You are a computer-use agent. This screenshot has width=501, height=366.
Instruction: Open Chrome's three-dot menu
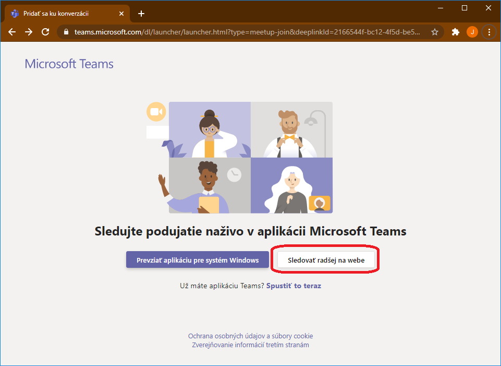click(x=489, y=32)
